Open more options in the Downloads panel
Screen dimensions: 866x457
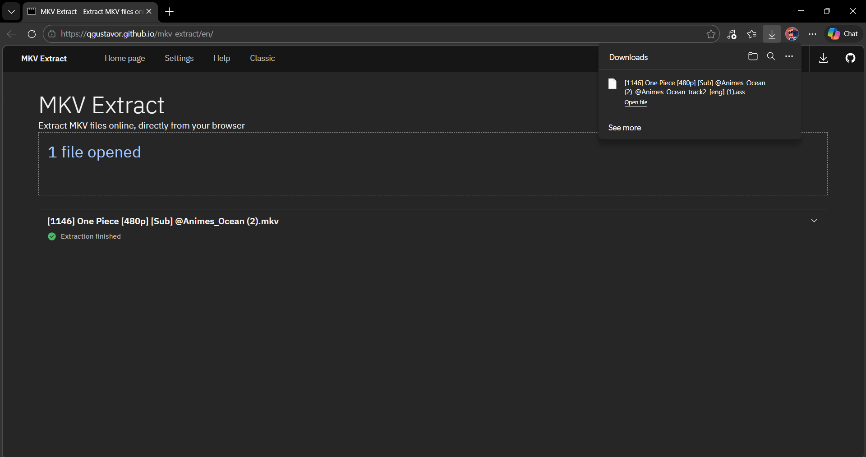tap(789, 56)
